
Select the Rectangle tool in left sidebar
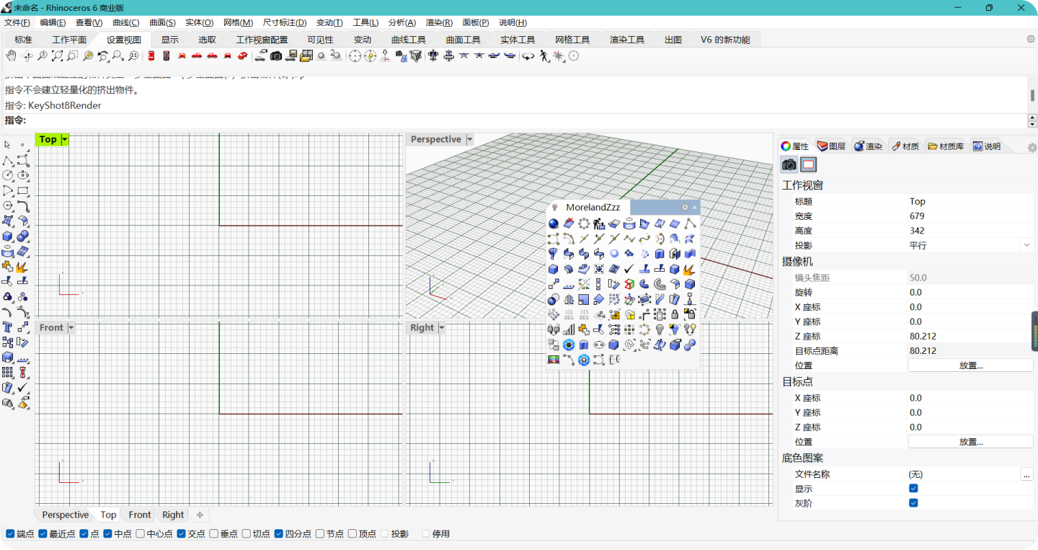(23, 191)
